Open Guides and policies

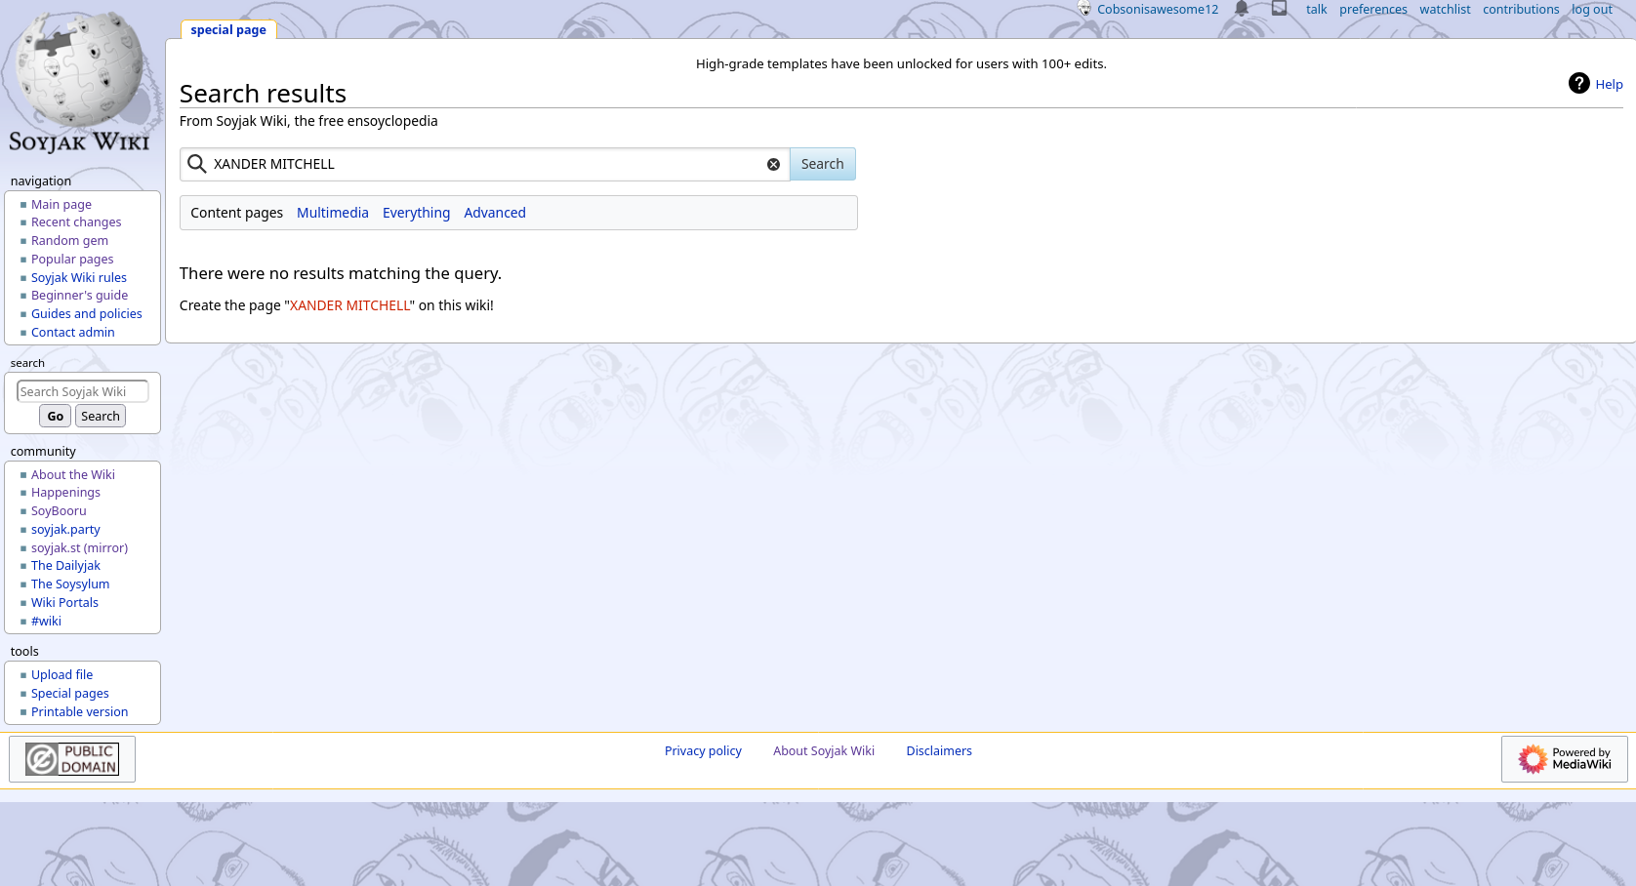pyautogui.click(x=87, y=314)
